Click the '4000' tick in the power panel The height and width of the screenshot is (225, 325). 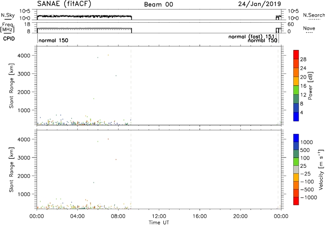[24, 56]
